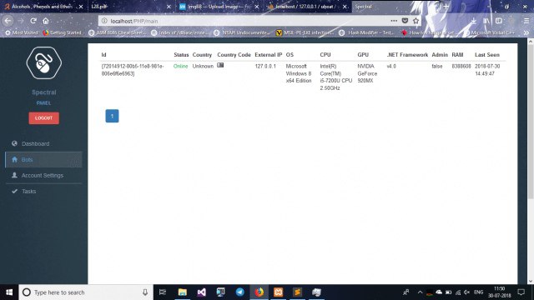Click the Online status text
The image size is (534, 300).
[x=180, y=67]
